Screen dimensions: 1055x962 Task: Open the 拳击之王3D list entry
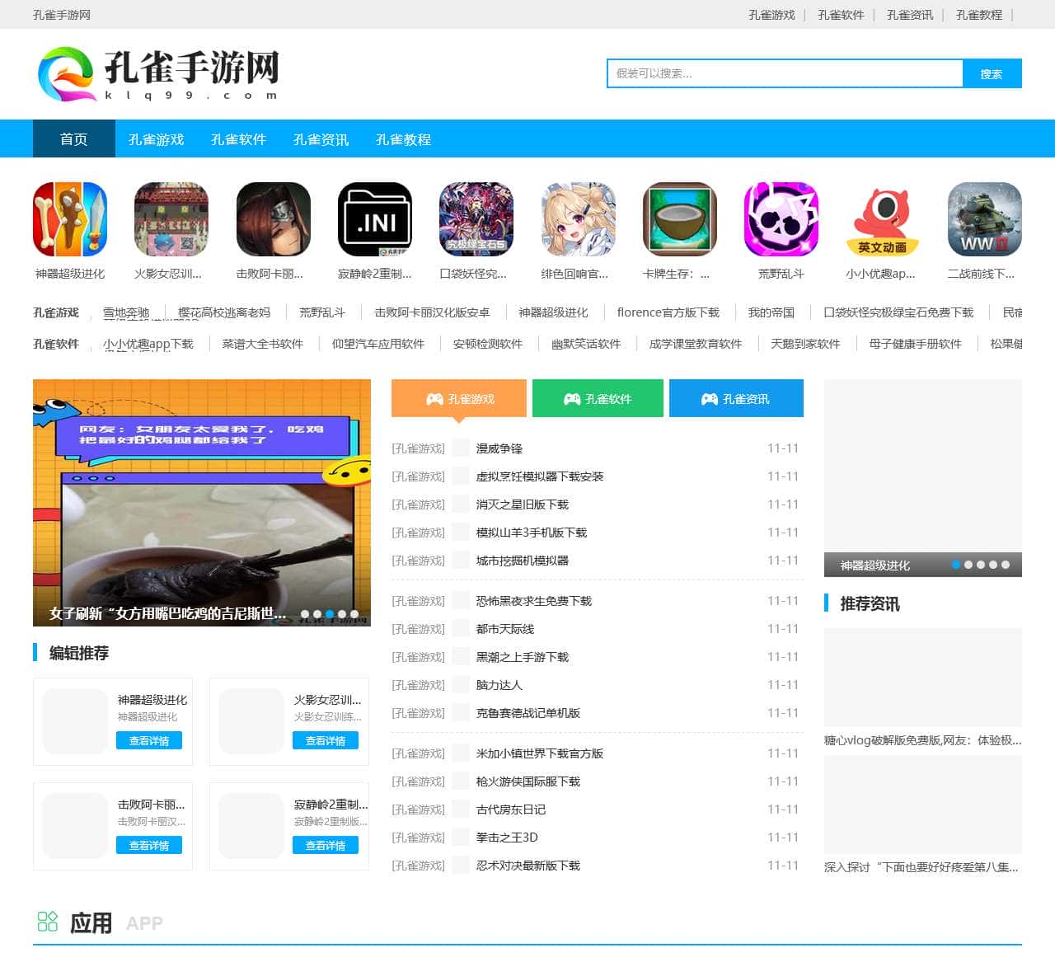pos(507,838)
